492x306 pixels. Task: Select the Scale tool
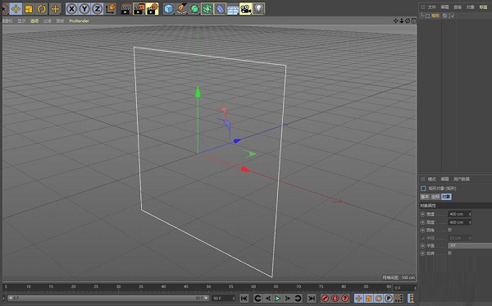coord(29,9)
